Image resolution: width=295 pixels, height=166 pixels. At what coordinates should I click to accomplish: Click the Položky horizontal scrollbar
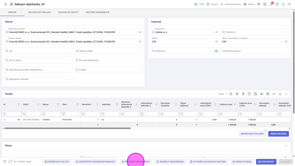68,128
